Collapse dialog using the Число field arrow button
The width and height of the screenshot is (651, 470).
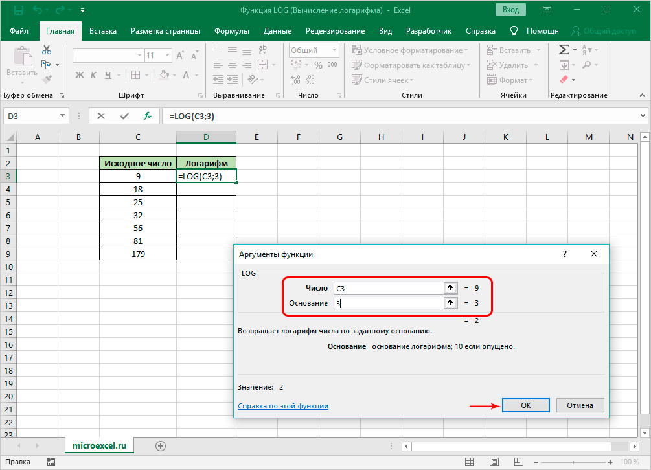pyautogui.click(x=449, y=288)
